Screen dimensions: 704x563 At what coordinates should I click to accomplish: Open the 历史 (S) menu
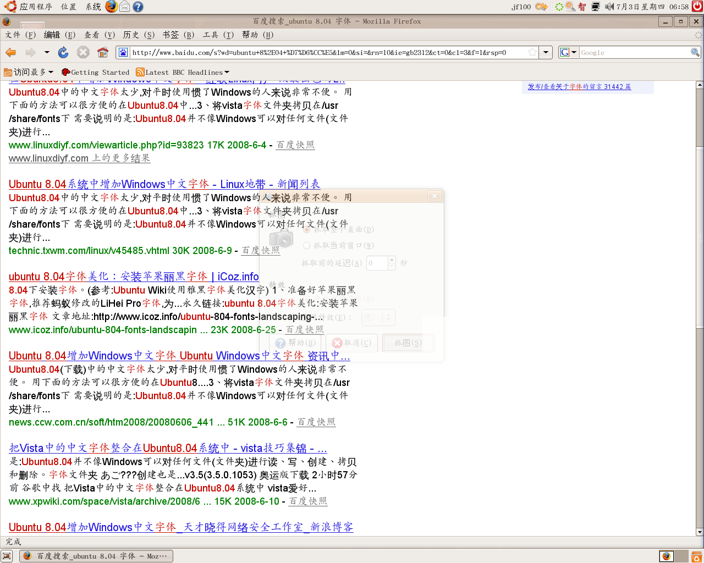coord(139,35)
